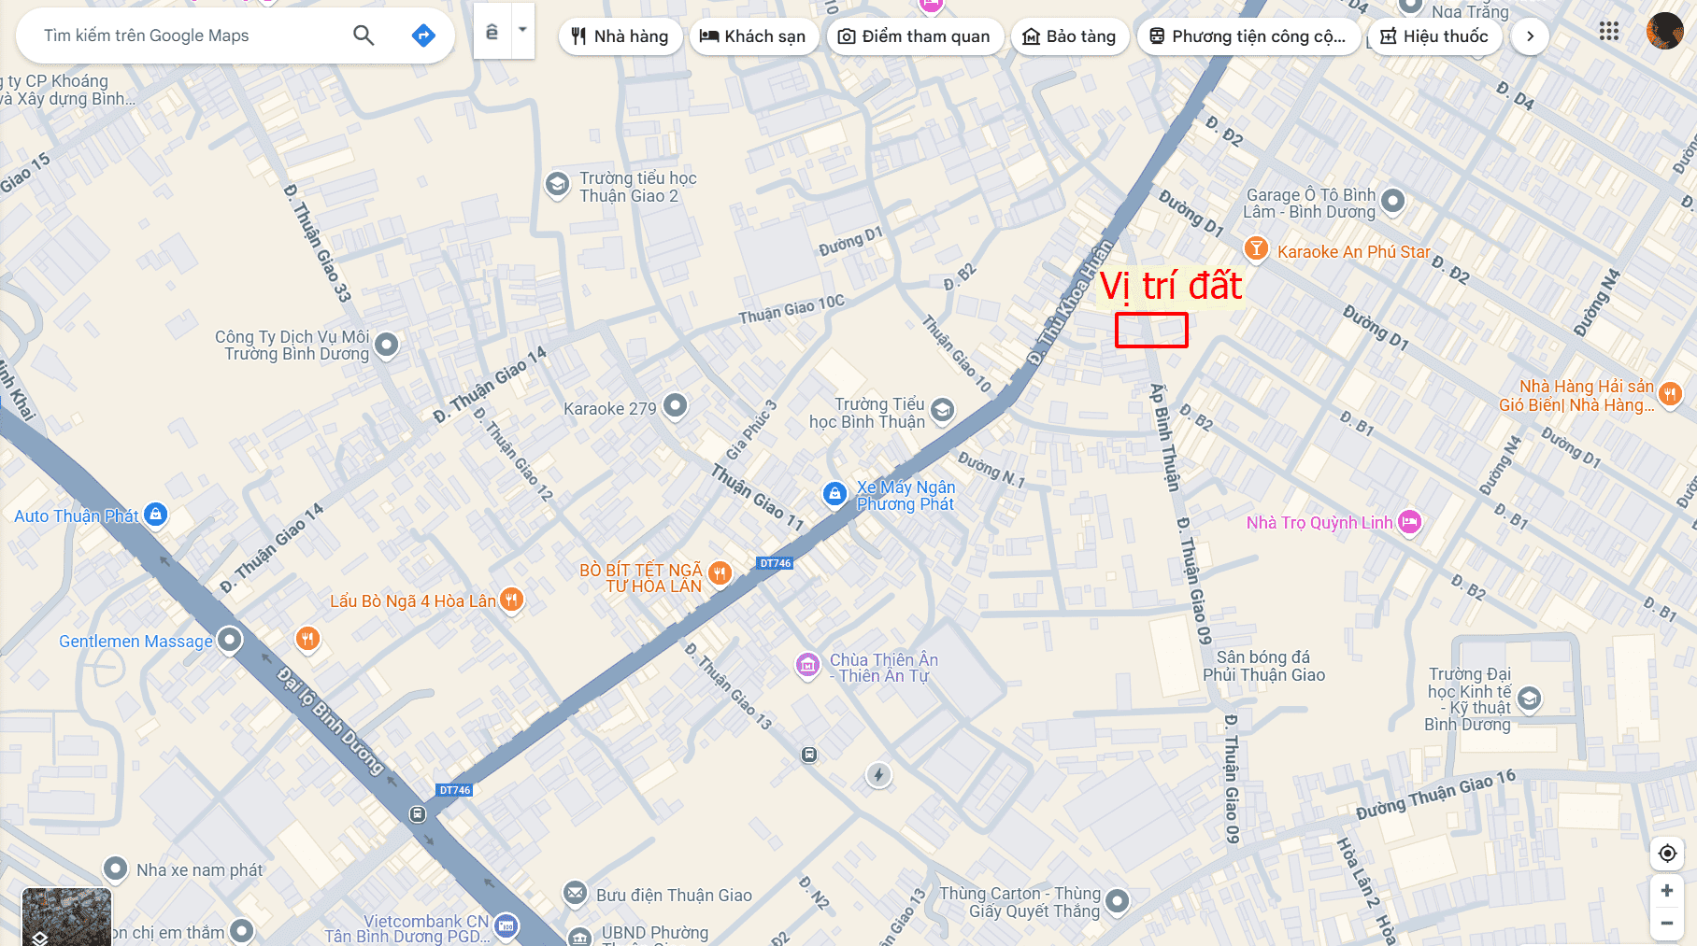Click the search magnifier icon
The height and width of the screenshot is (946, 1697).
364,35
